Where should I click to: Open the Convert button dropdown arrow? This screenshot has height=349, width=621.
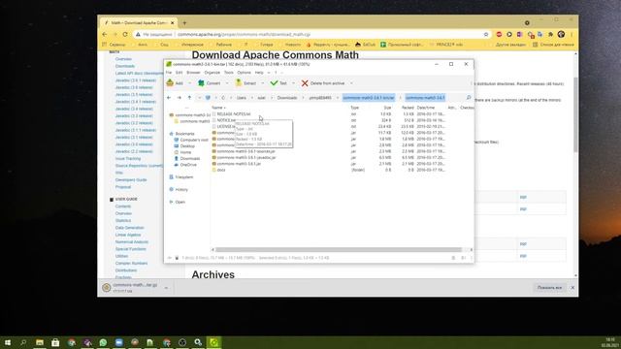(x=227, y=83)
